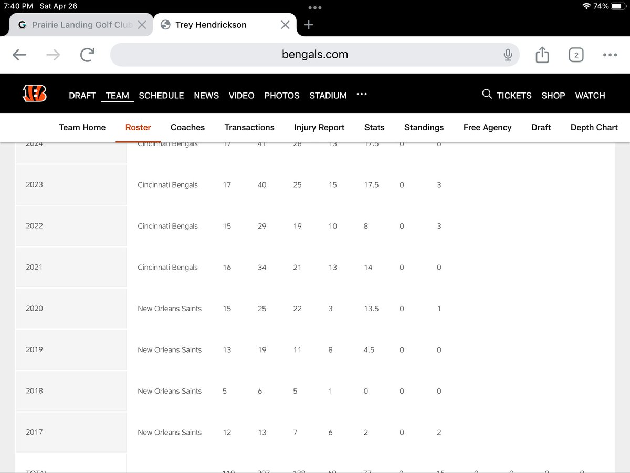The height and width of the screenshot is (473, 630).
Task: Click New Orleans Saints in 2018 row
Action: tap(170, 391)
